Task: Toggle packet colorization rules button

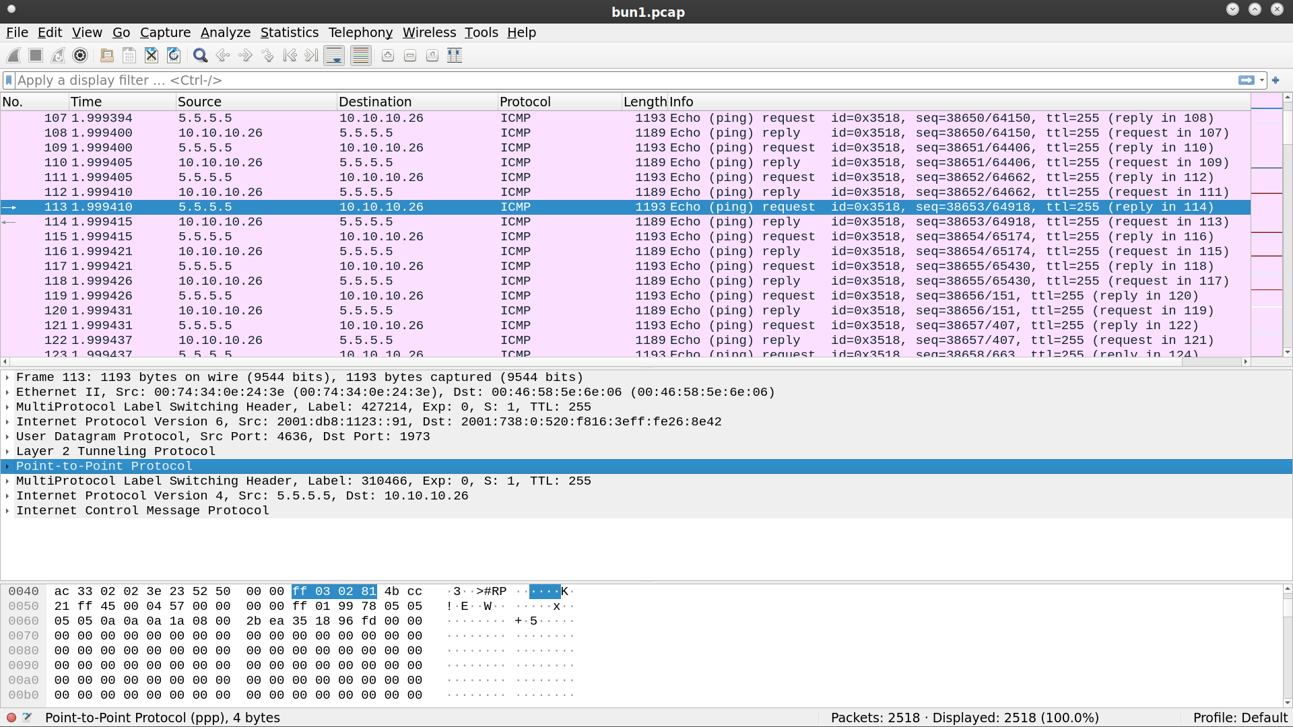Action: pos(361,56)
